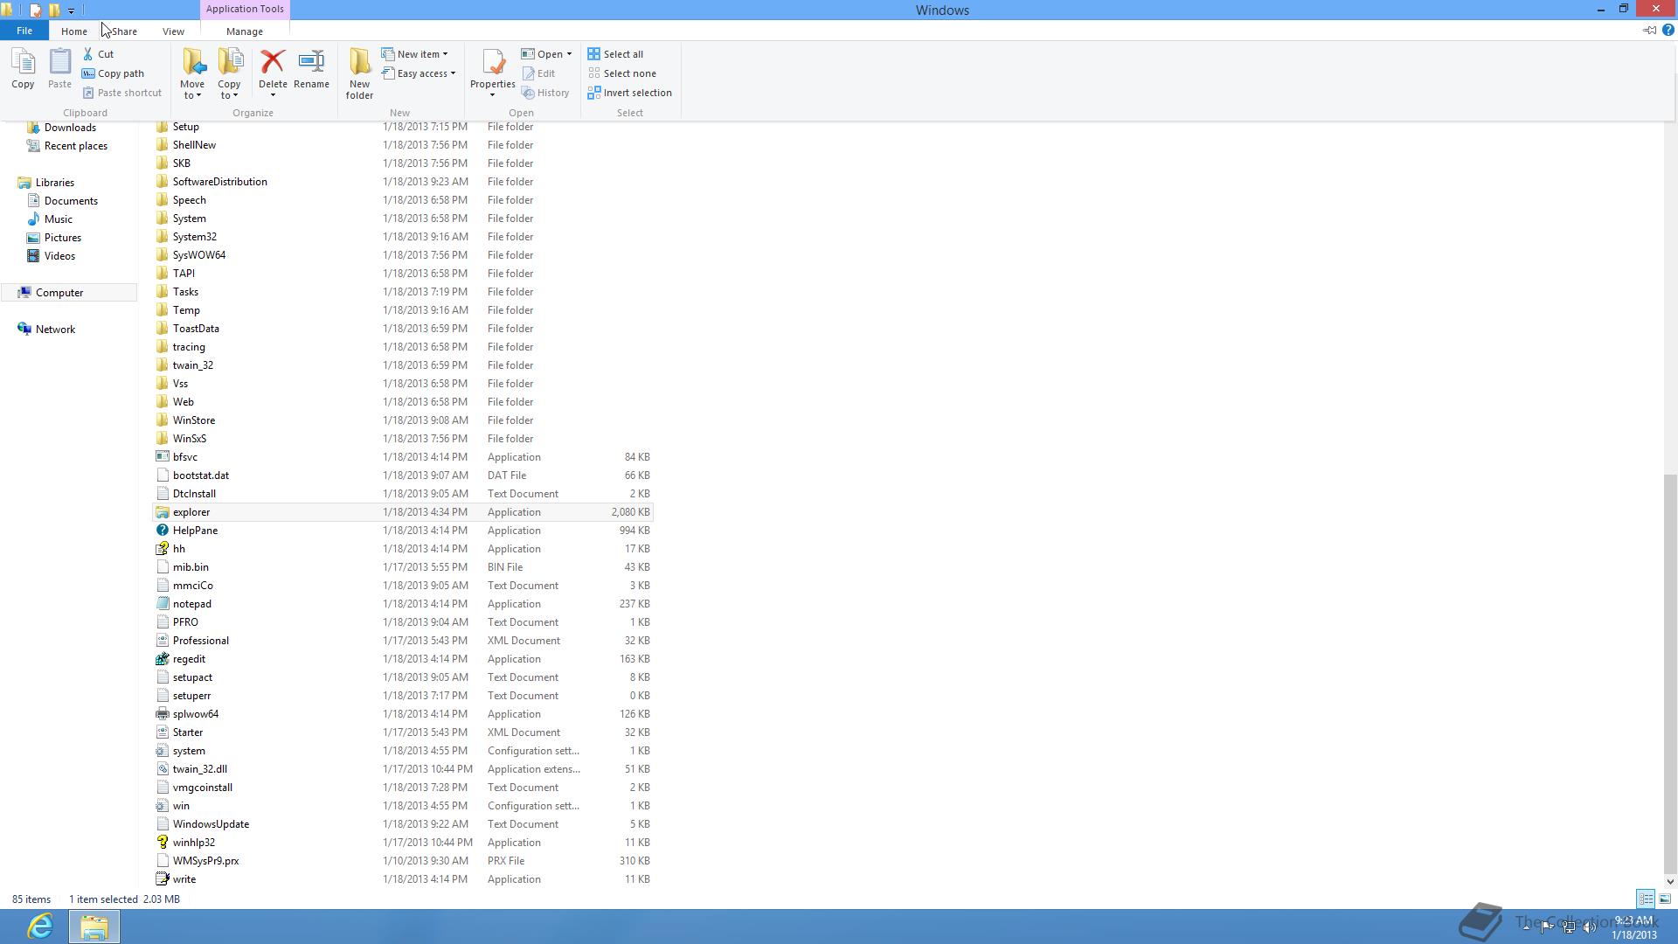Image resolution: width=1678 pixels, height=944 pixels.
Task: Click the winhlp32 file icon
Action: (162, 843)
